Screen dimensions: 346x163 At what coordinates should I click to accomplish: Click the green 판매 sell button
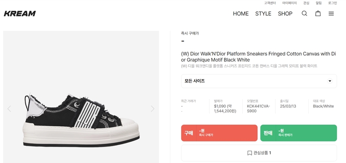tap(298, 133)
